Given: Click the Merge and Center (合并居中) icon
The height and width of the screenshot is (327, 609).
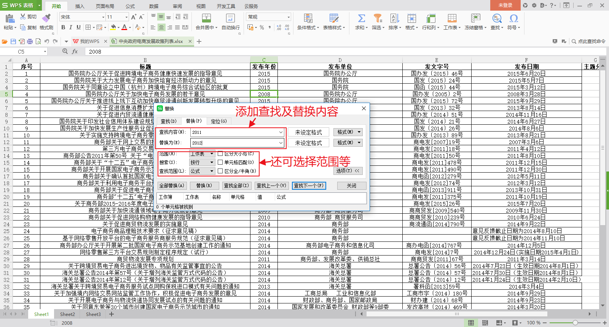Looking at the screenshot, I should 206,19.
